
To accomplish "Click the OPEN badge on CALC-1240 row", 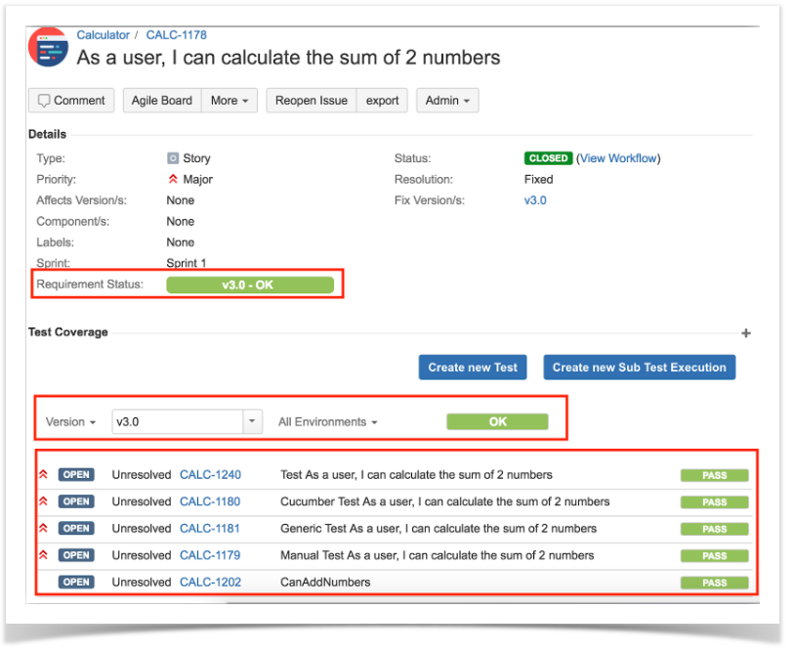I will point(76,475).
